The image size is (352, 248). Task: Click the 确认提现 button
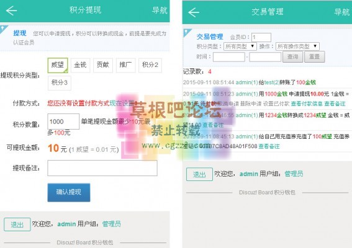(x=69, y=192)
